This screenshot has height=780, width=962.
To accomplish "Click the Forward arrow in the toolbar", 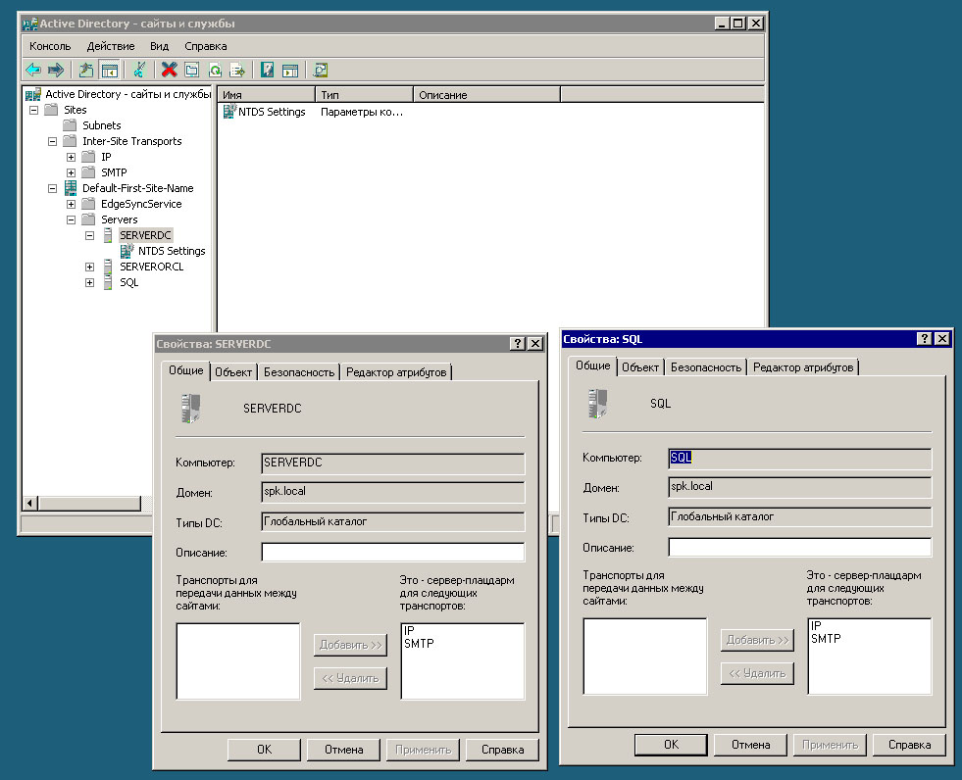I will pyautogui.click(x=56, y=70).
